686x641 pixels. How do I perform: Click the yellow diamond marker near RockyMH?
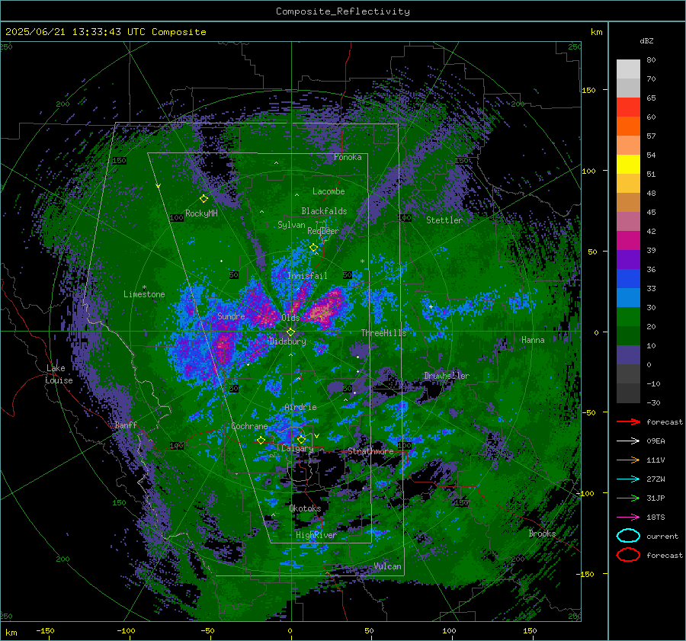204,199
